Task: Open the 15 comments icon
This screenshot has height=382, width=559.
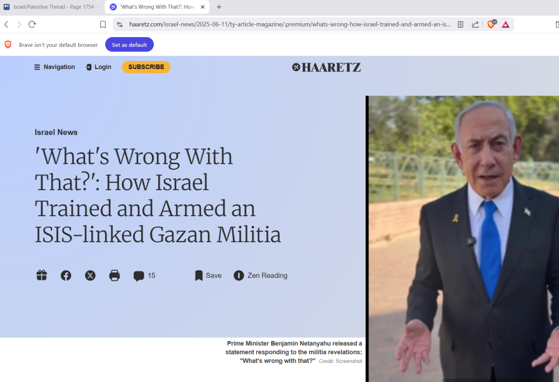Action: tap(144, 275)
